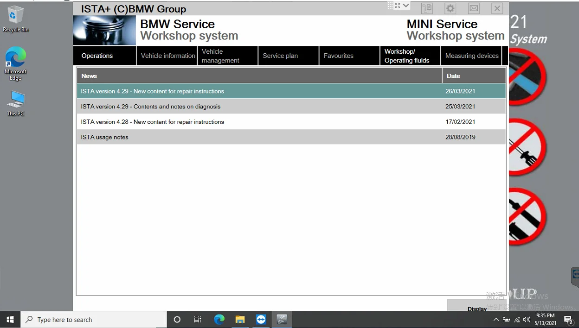This screenshot has width=579, height=328.
Task: Click the BMW Service Workshop system heading
Action: [189, 30]
